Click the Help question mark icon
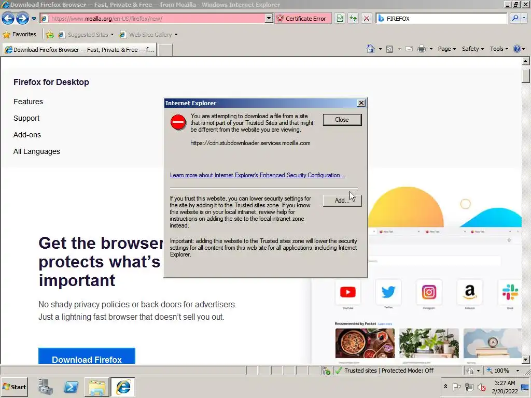531x398 pixels. pos(517,49)
